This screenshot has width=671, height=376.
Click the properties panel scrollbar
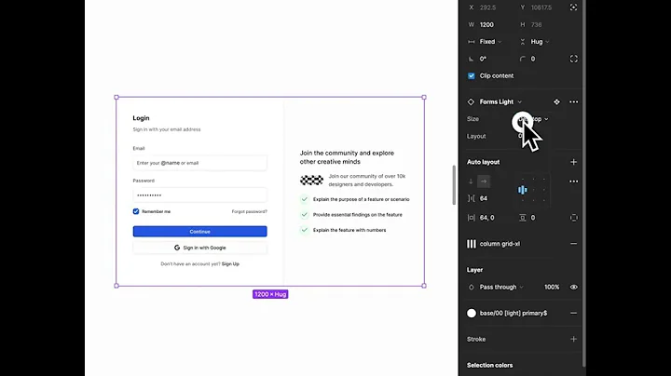[584, 182]
